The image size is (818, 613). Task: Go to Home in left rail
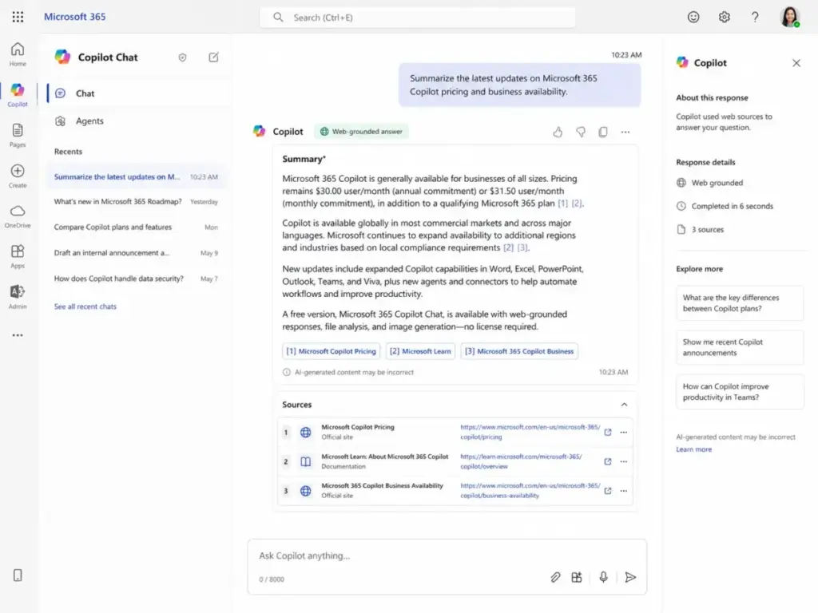coord(18,54)
